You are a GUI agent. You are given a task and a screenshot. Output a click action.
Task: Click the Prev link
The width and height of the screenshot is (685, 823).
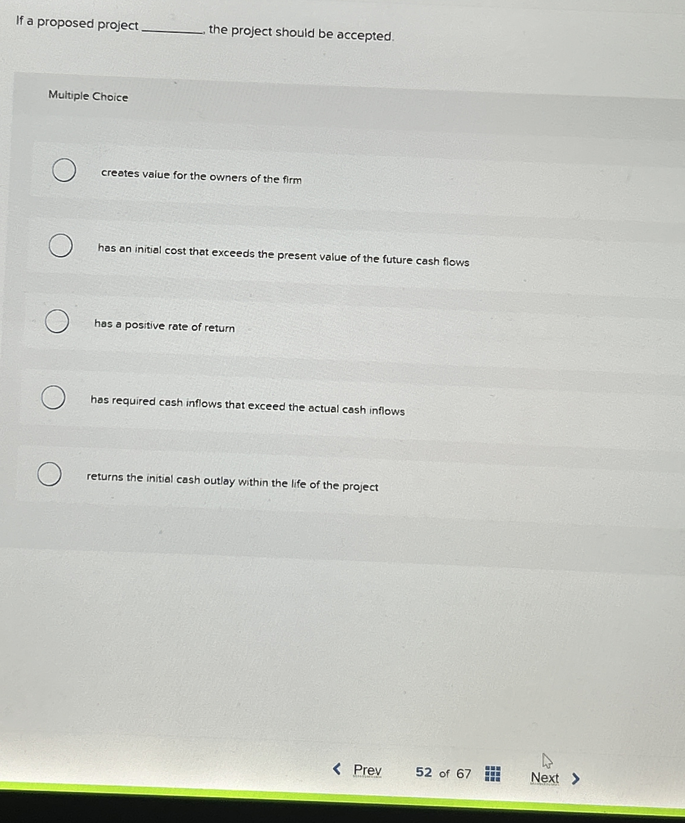click(367, 769)
